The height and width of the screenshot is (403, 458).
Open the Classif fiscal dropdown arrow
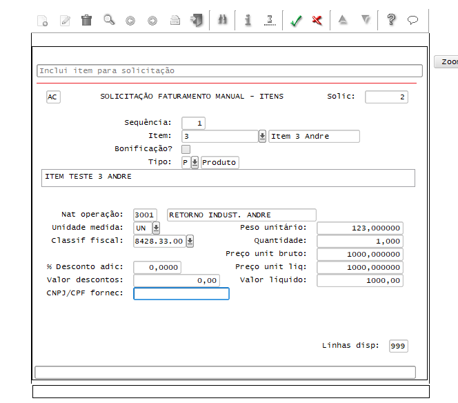(190, 241)
